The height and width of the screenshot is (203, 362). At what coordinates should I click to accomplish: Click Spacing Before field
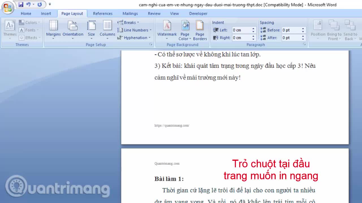(x=291, y=30)
